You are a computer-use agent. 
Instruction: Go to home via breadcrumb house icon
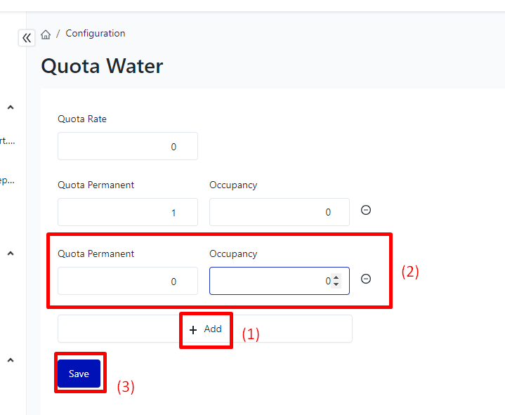click(x=46, y=34)
